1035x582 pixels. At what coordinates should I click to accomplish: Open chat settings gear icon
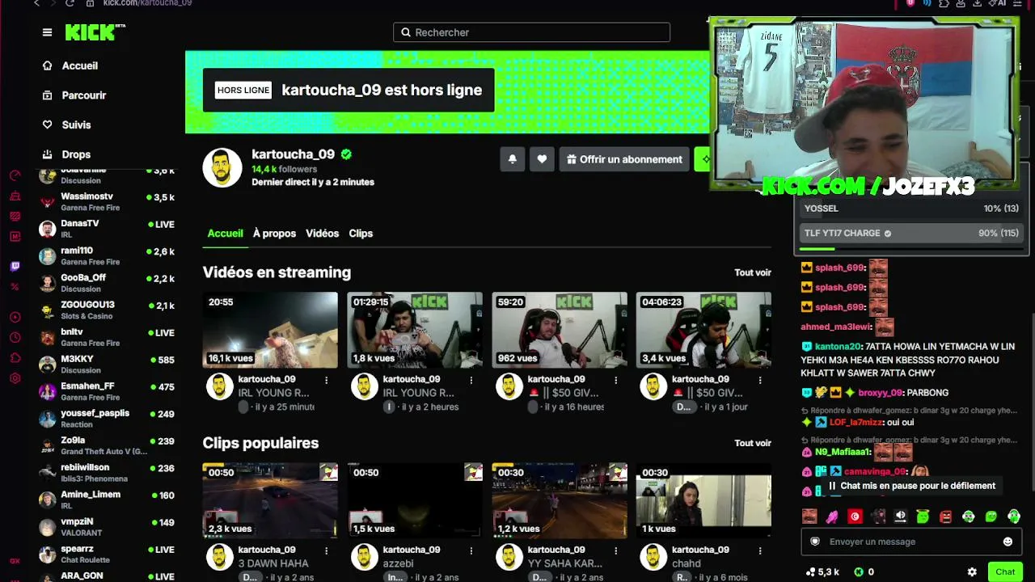pyautogui.click(x=972, y=572)
